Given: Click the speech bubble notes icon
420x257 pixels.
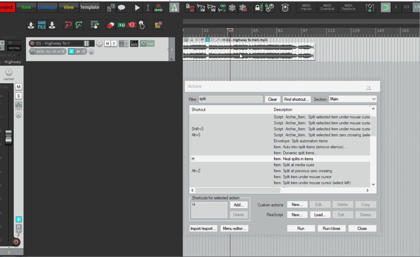Looking at the screenshot, I should [121, 8].
